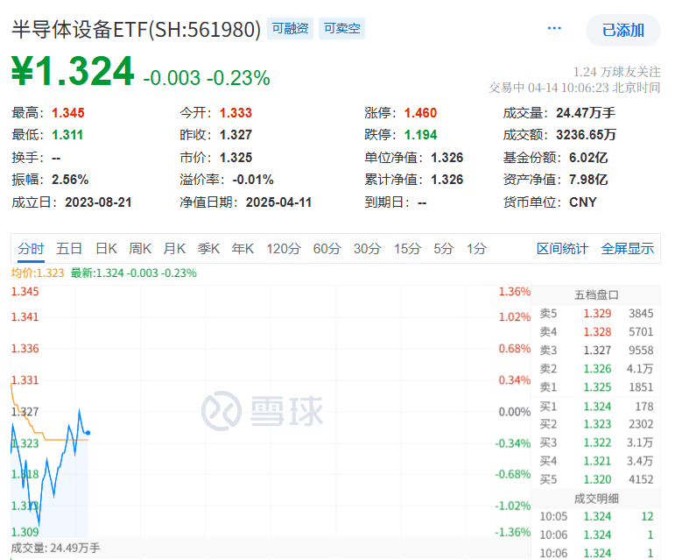
Task: Click the 货币单位 CNY value
Action: pyautogui.click(x=583, y=202)
